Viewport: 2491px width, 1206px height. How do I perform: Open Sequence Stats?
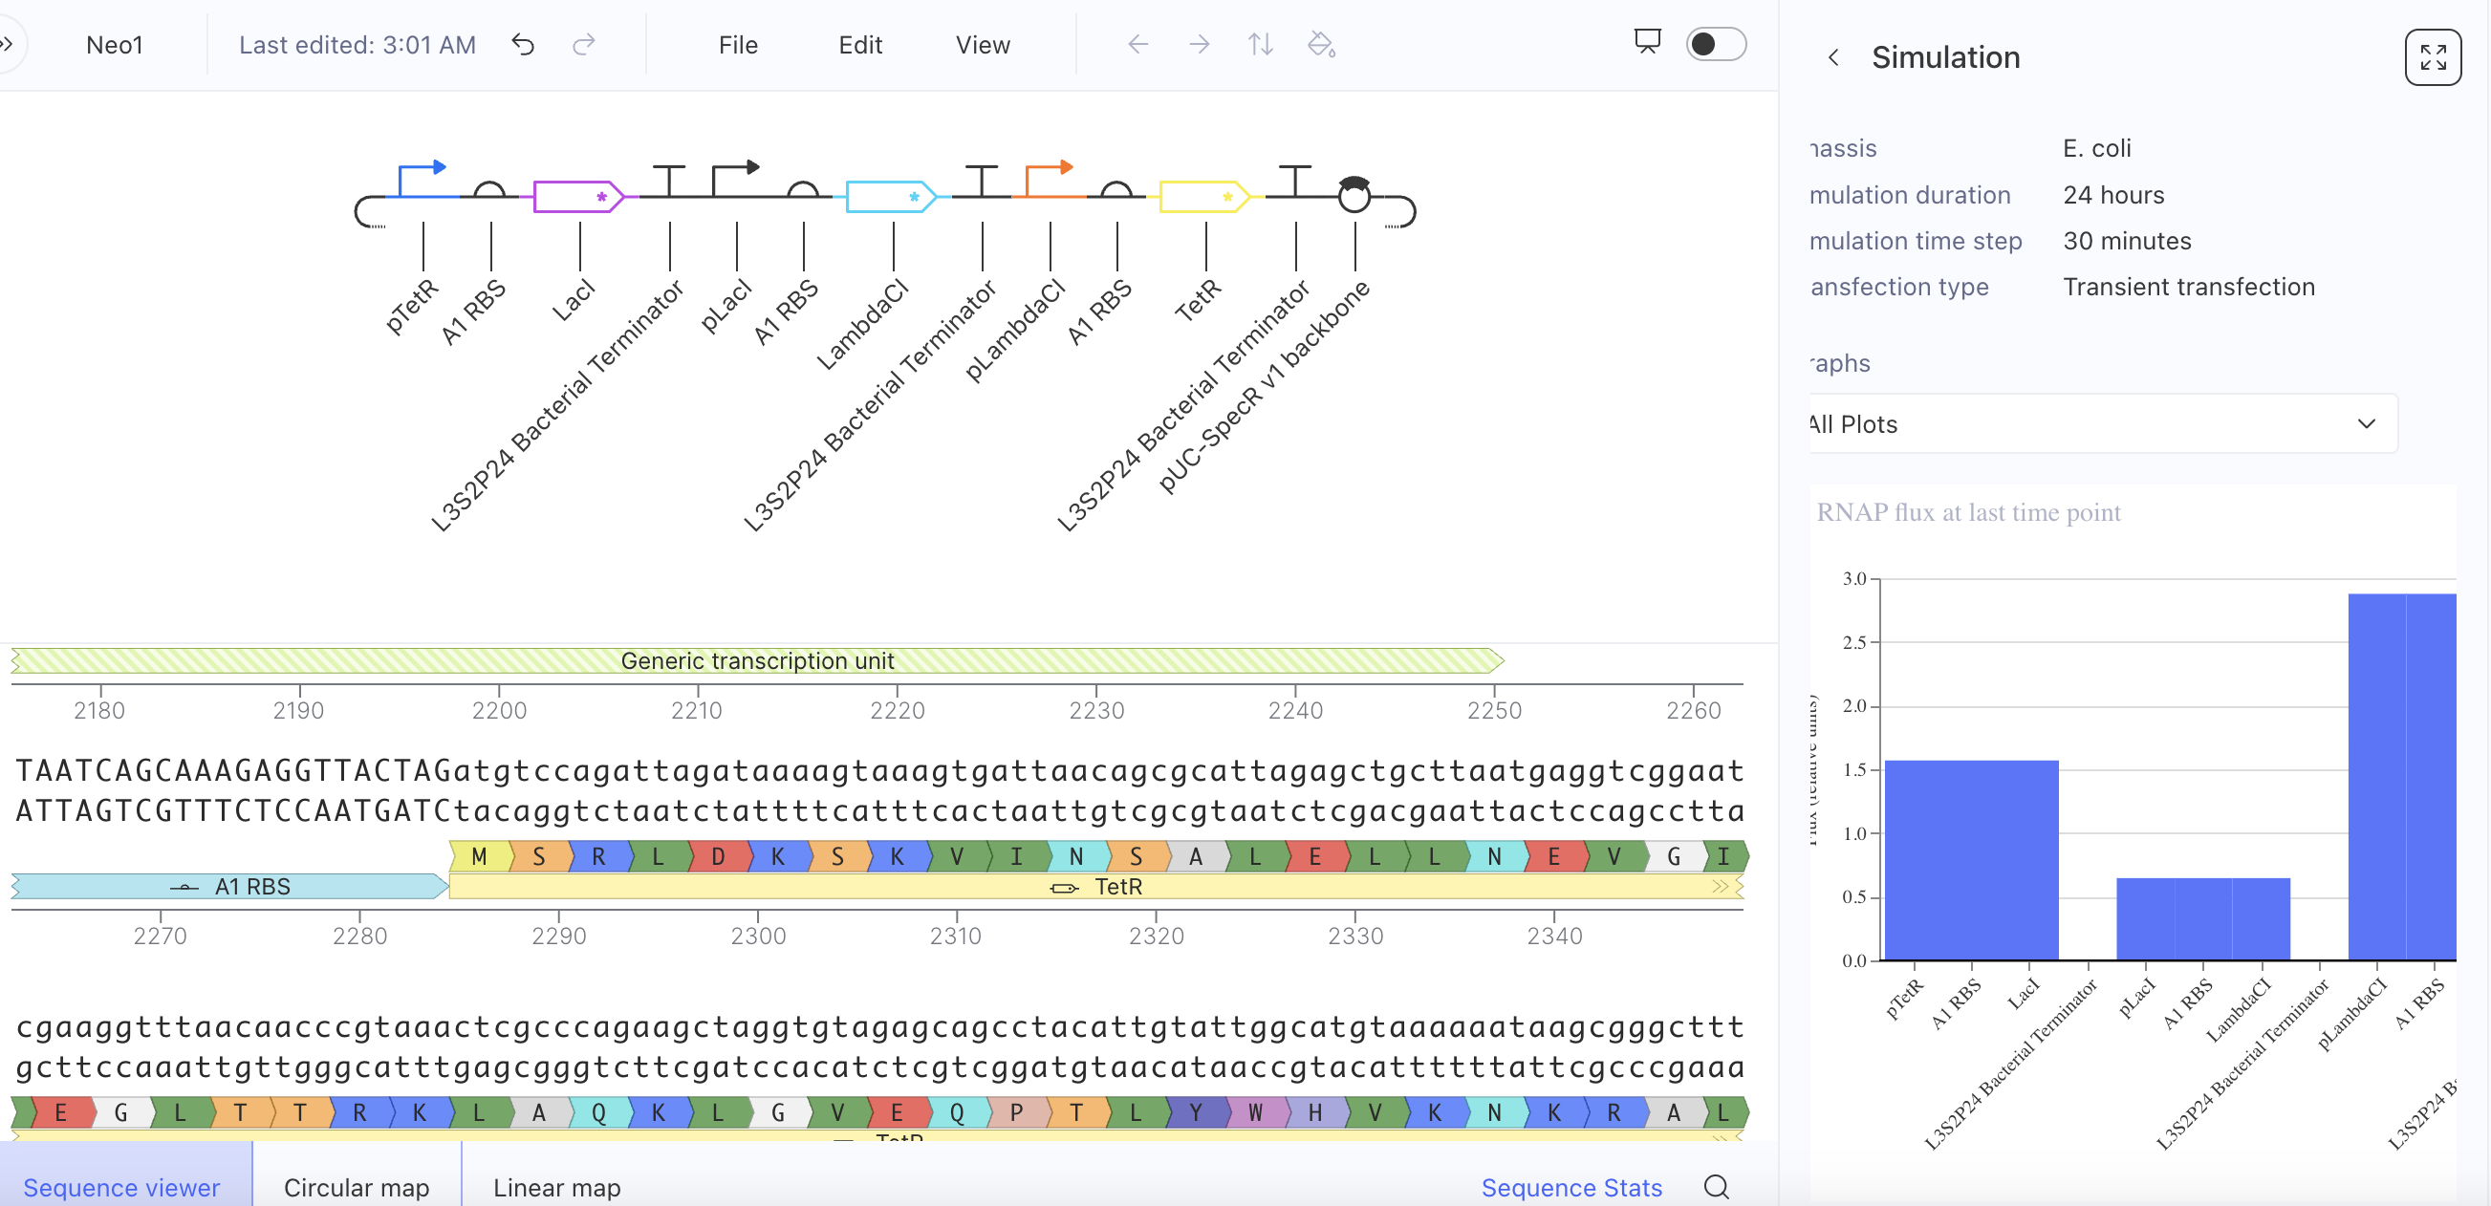coord(1571,1187)
